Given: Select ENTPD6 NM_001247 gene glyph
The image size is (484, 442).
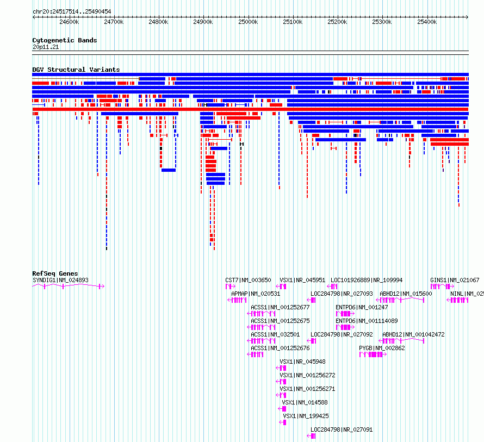Looking at the screenshot, I should (345, 314).
